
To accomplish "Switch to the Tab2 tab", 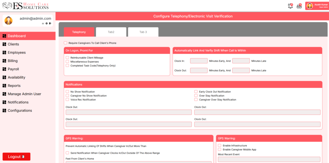I will [111, 32].
